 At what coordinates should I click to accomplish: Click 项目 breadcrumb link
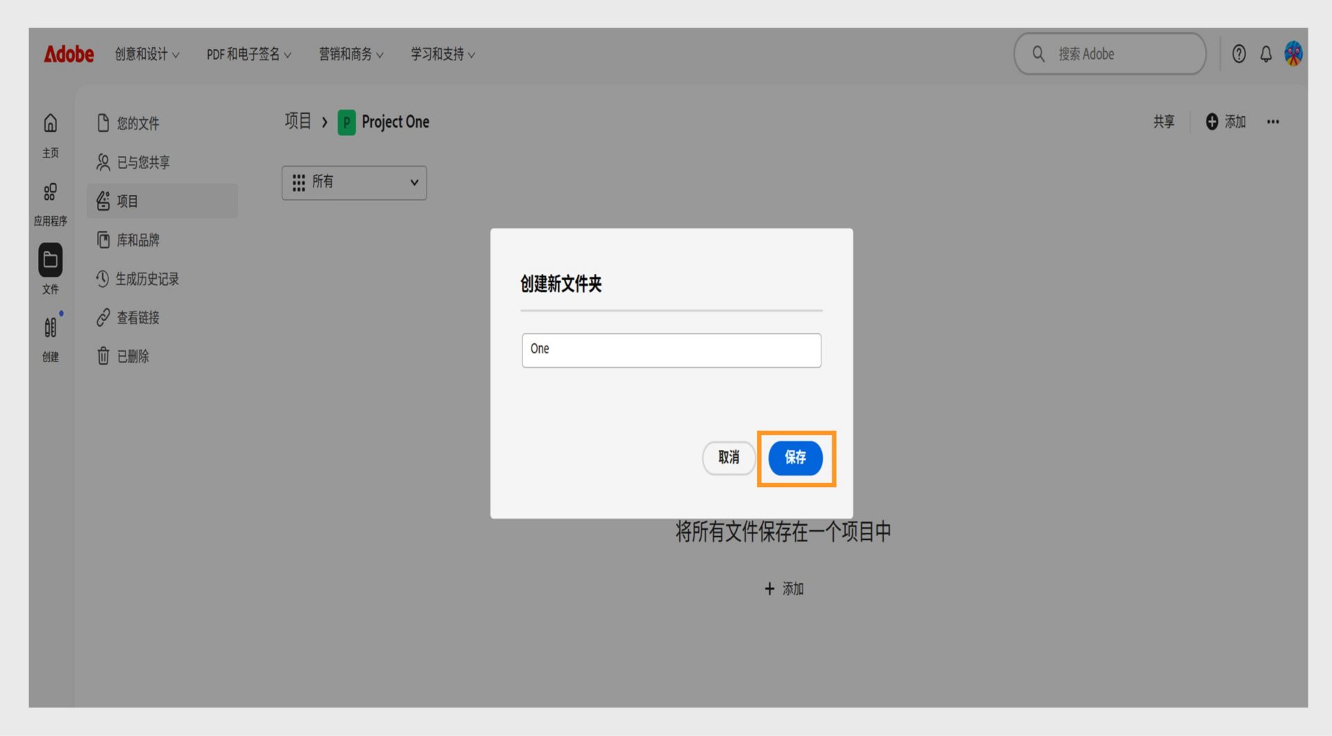coord(298,121)
